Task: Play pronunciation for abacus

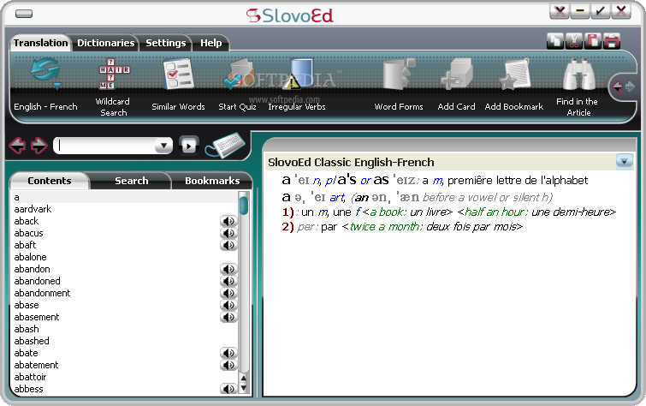Action: point(228,233)
